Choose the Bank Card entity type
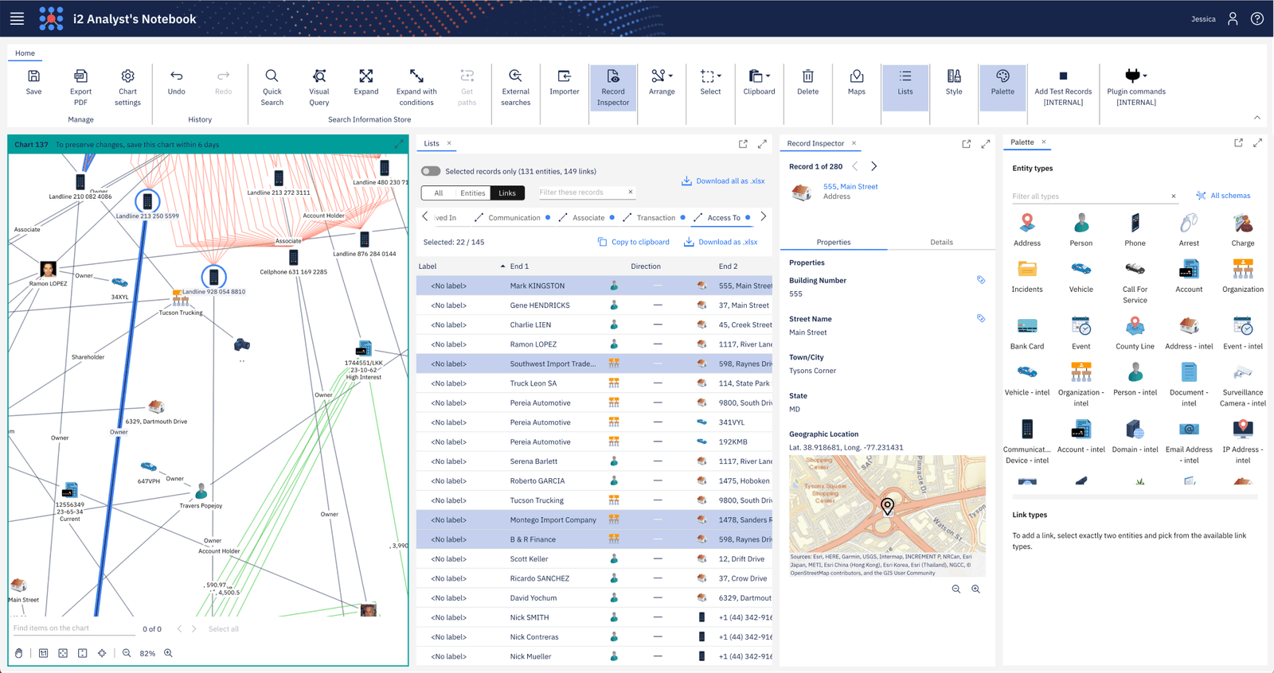Screen dimensions: 1274x673 (x=1027, y=333)
